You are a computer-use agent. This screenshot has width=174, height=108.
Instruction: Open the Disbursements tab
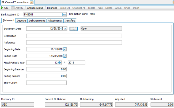[37, 21]
